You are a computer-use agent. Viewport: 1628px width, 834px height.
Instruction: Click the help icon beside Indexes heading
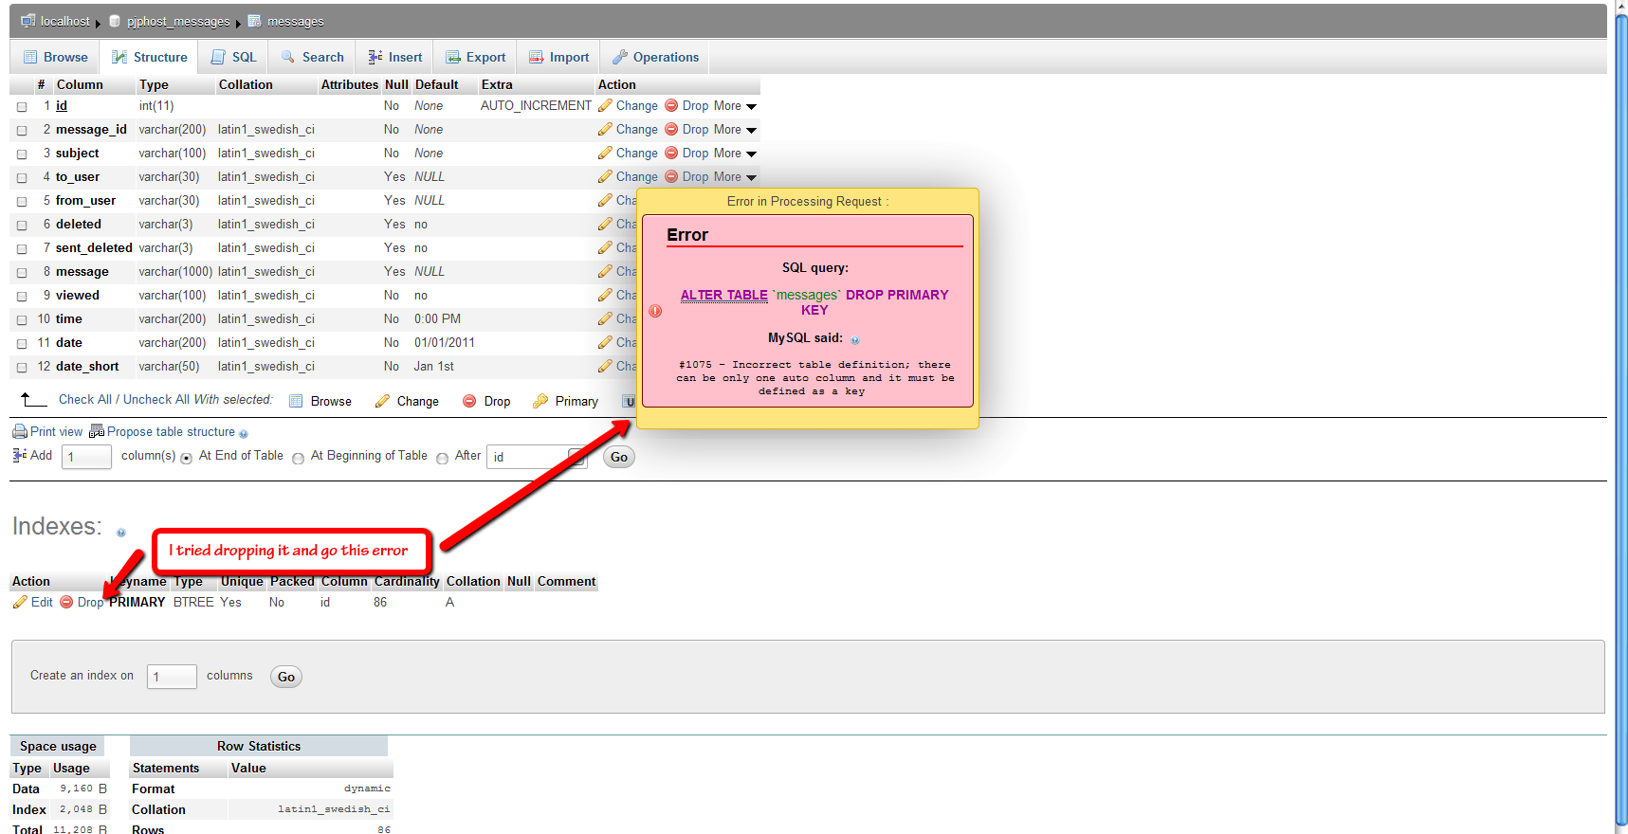(x=120, y=533)
